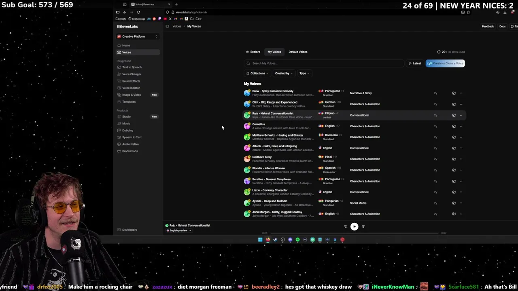Viewport: 518px width, 291px height.
Task: Click the Voices breadcrumb link
Action: point(177,26)
